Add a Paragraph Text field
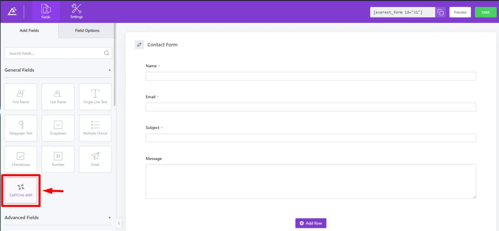Image resolution: width=499 pixels, height=231 pixels. tap(21, 128)
